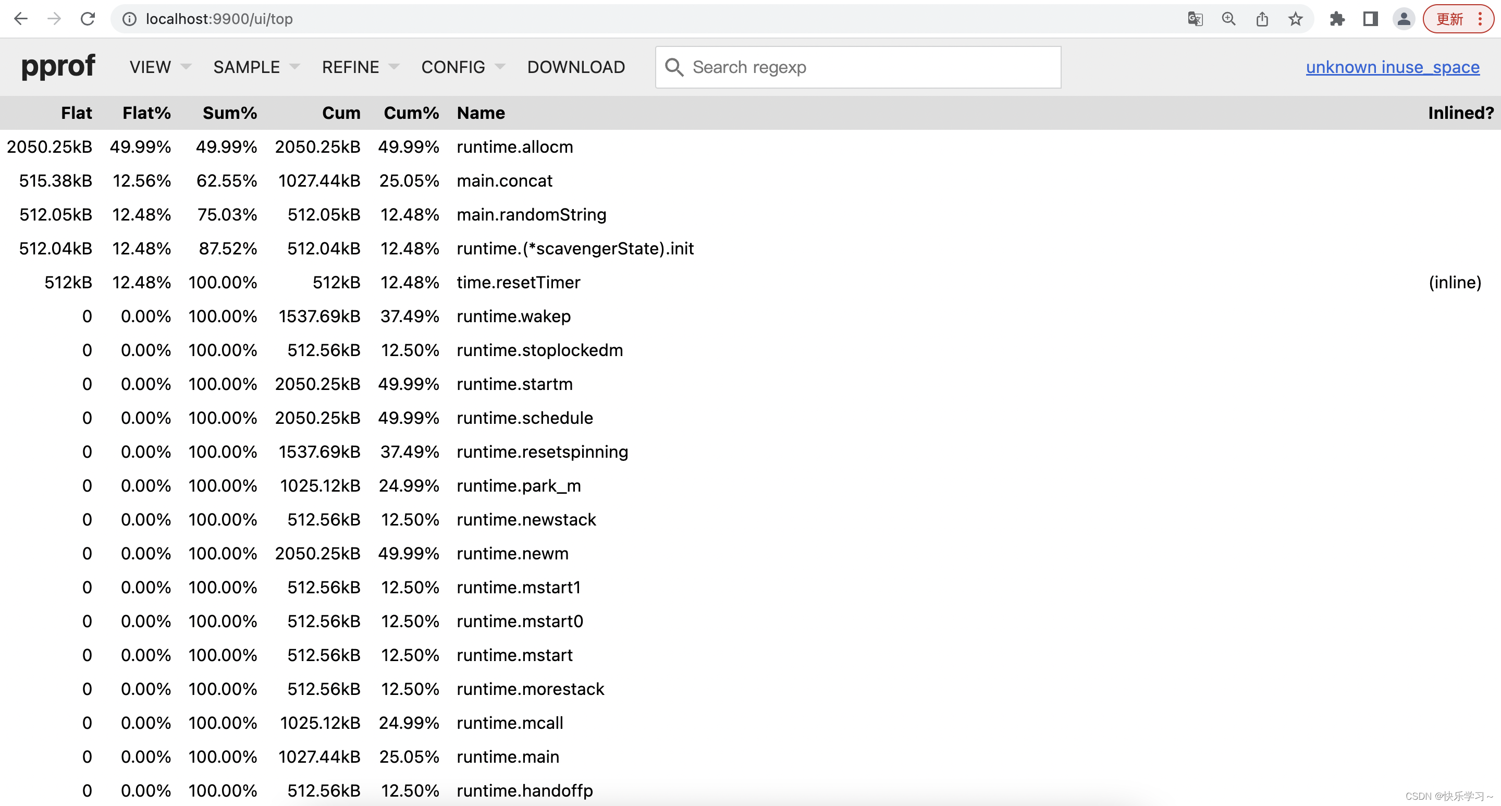Select the runtime.mstart row name
Image resolution: width=1501 pixels, height=806 pixels.
coord(514,655)
